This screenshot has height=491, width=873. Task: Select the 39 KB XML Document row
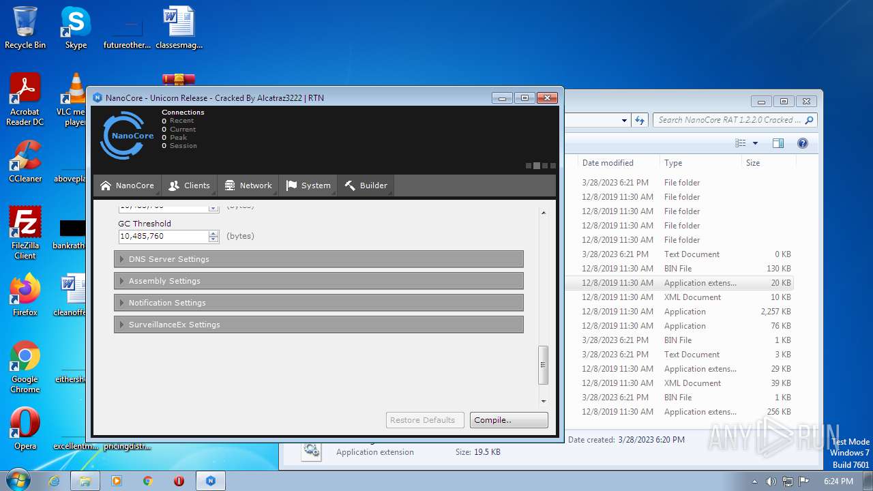[x=679, y=383]
